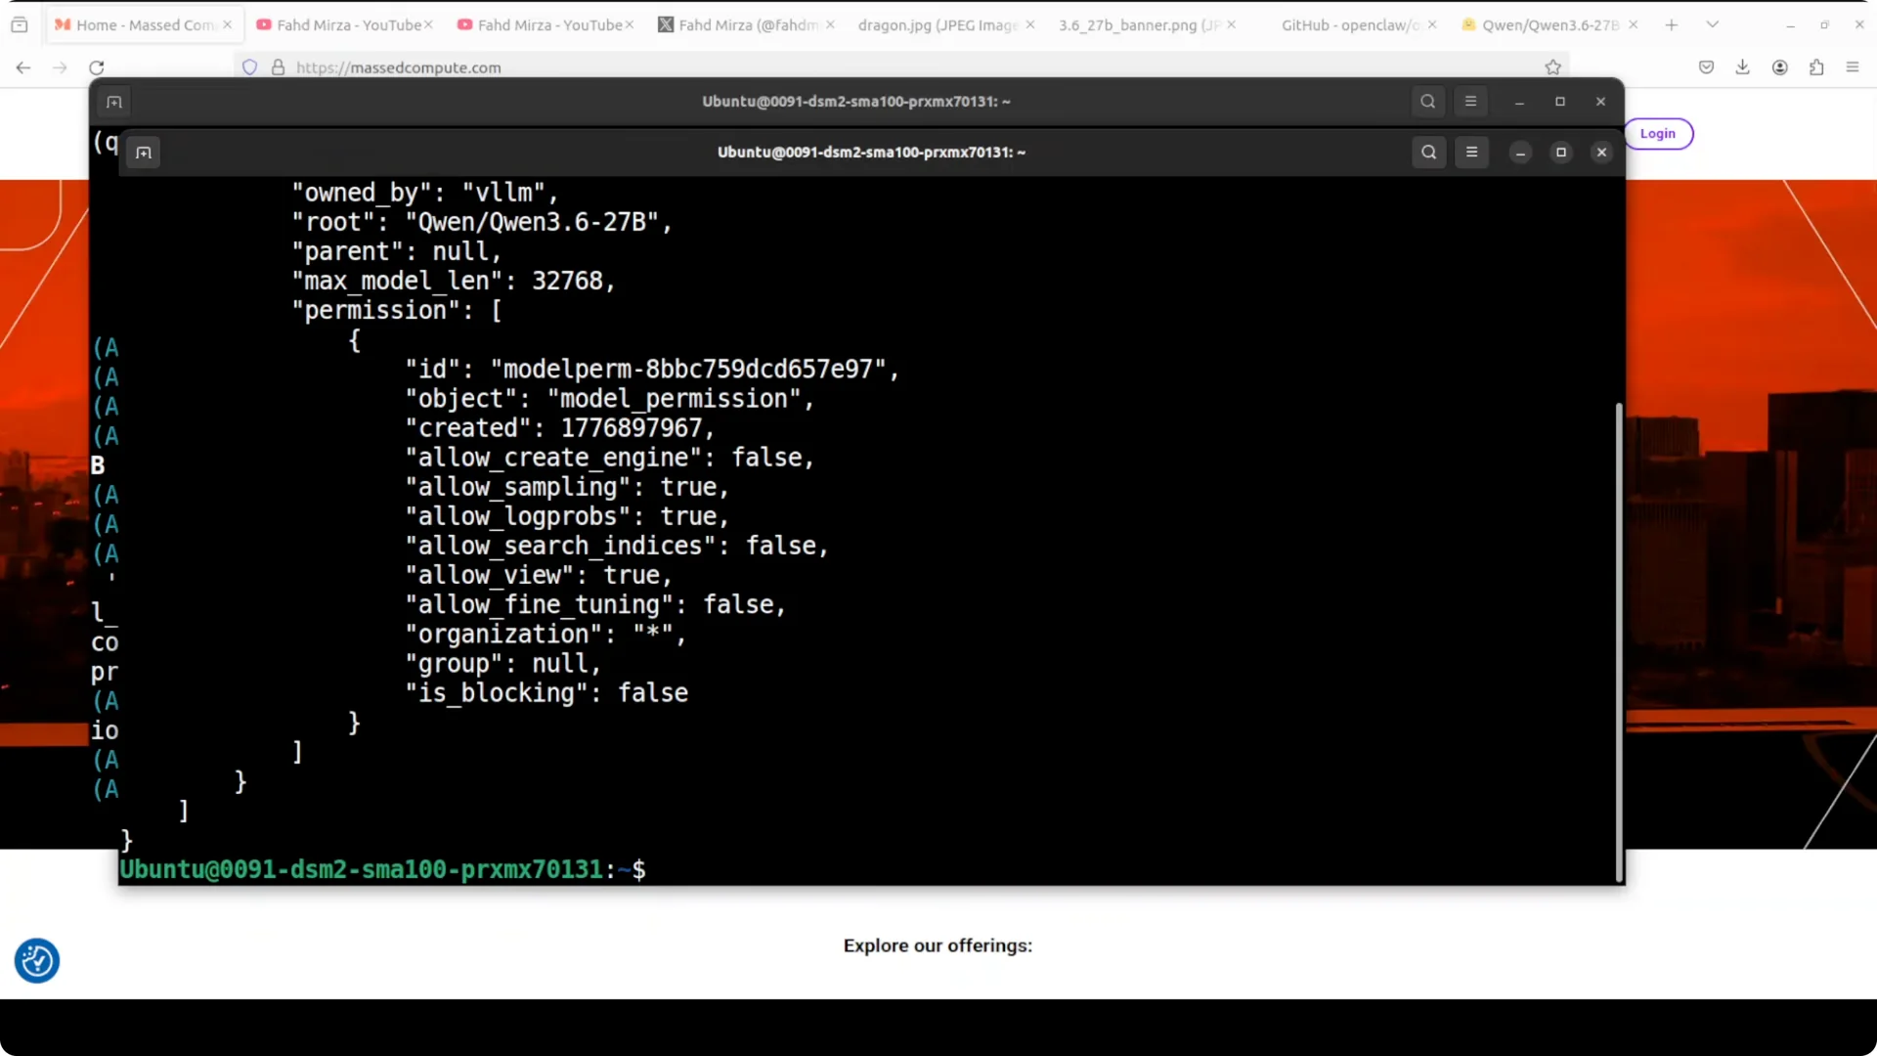Click the "allow_fine_tuning": false line
Viewport: 1877px width, 1056px height.
tap(595, 604)
